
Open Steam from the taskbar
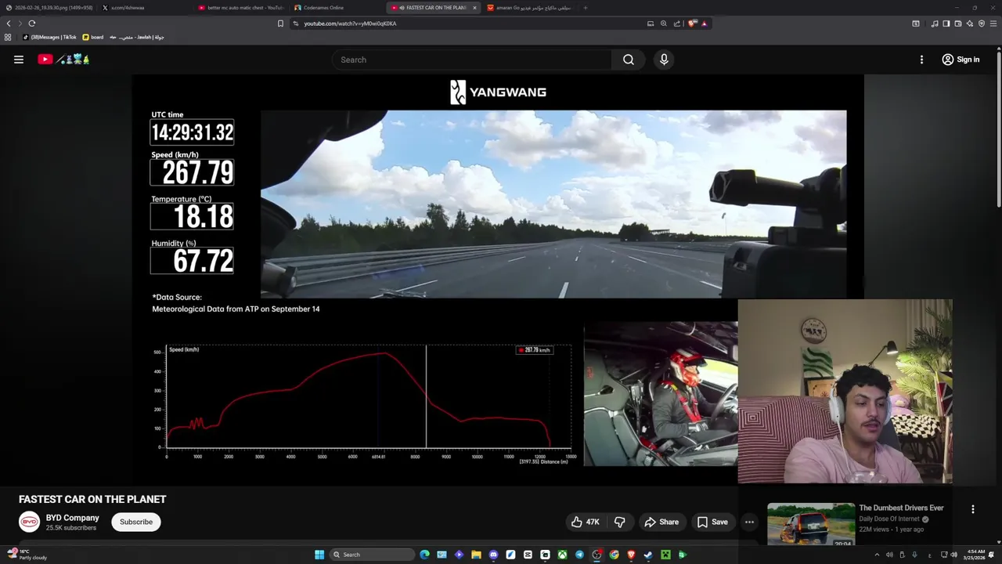(x=648, y=555)
